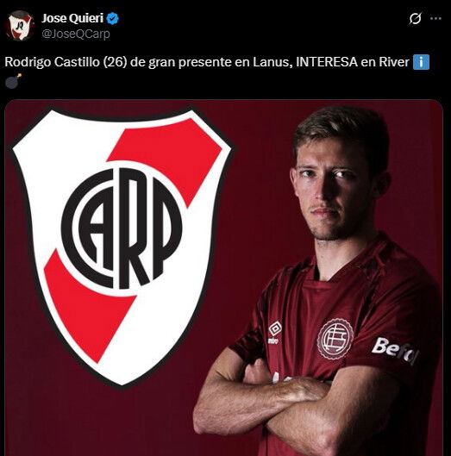Open the Jose Quieri display name link
The width and height of the screenshot is (451, 456).
[x=72, y=18]
